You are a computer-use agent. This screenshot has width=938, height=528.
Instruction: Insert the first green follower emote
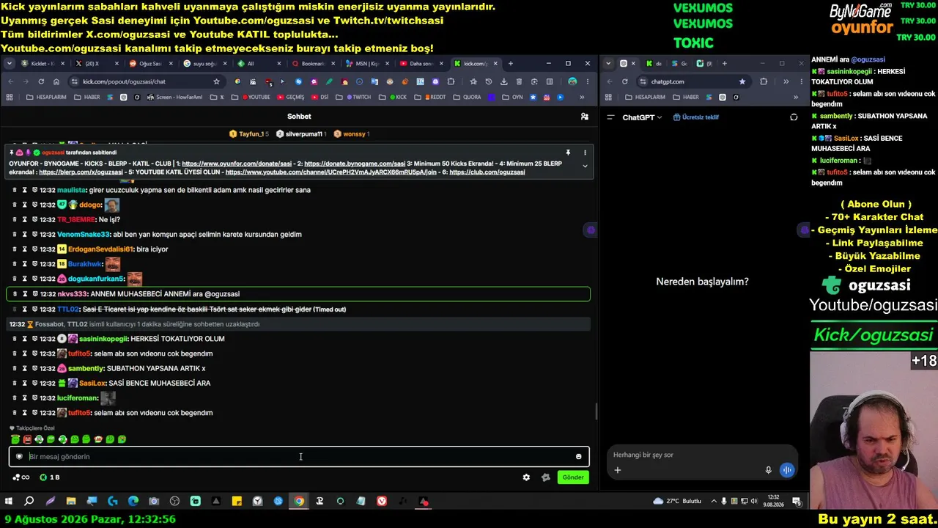[x=15, y=439]
